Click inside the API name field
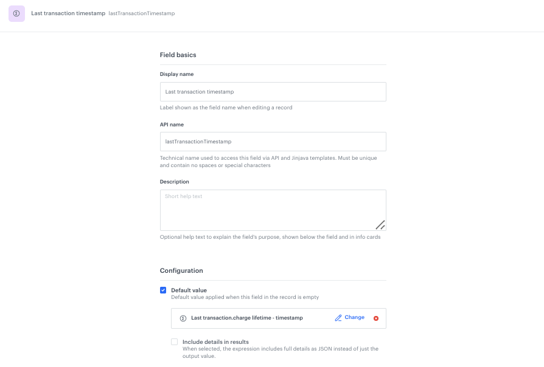The width and height of the screenshot is (544, 367). [273, 141]
